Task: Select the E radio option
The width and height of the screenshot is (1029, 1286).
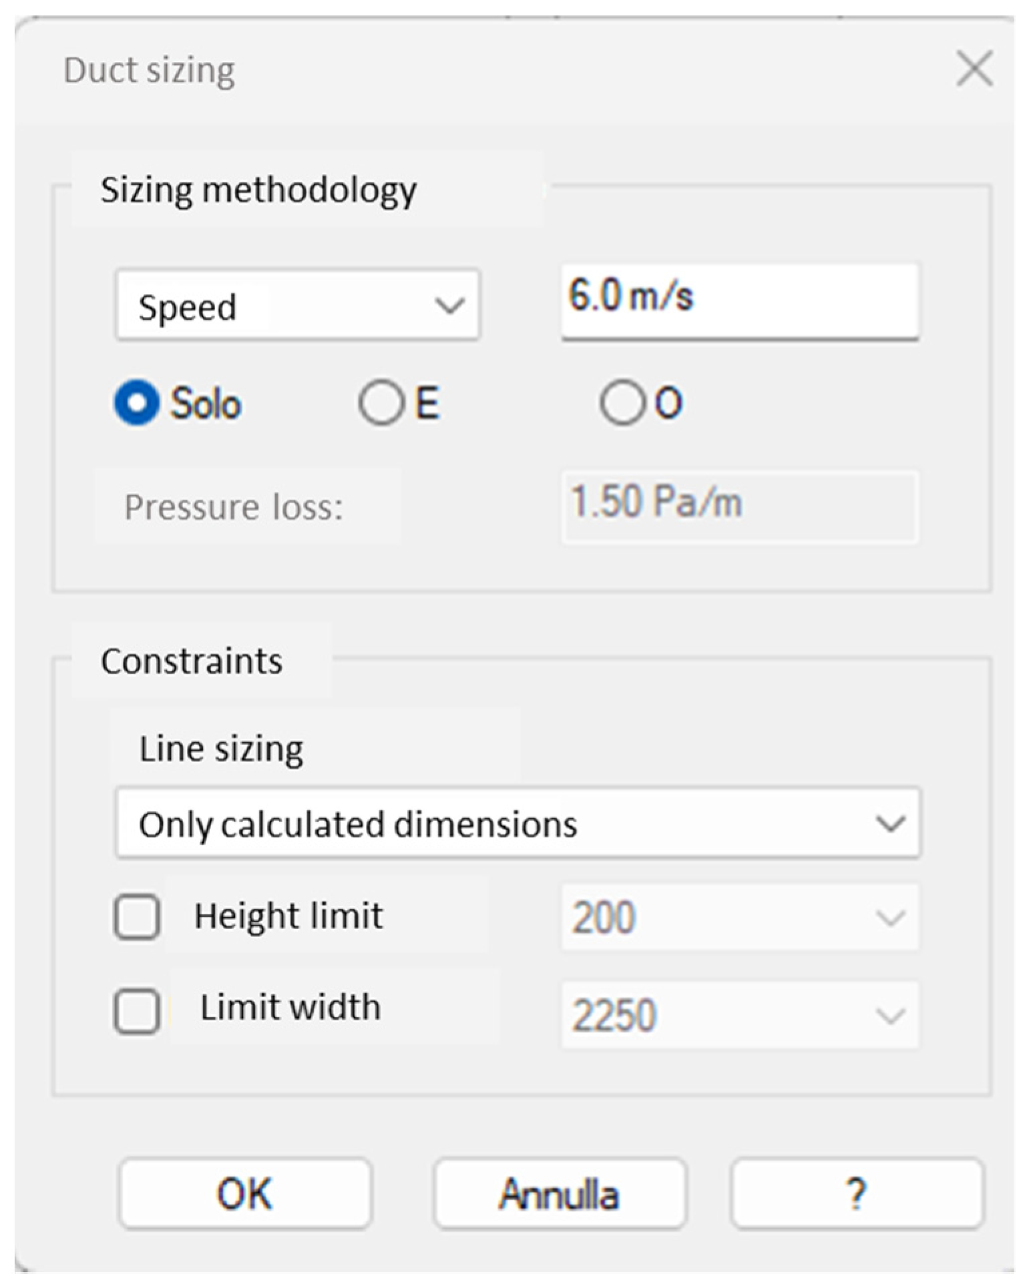Action: (x=381, y=403)
